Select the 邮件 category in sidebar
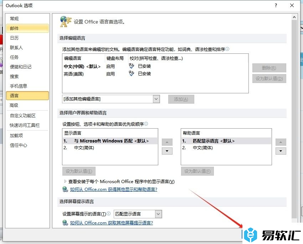The width and height of the screenshot is (303, 244). pos(27,28)
